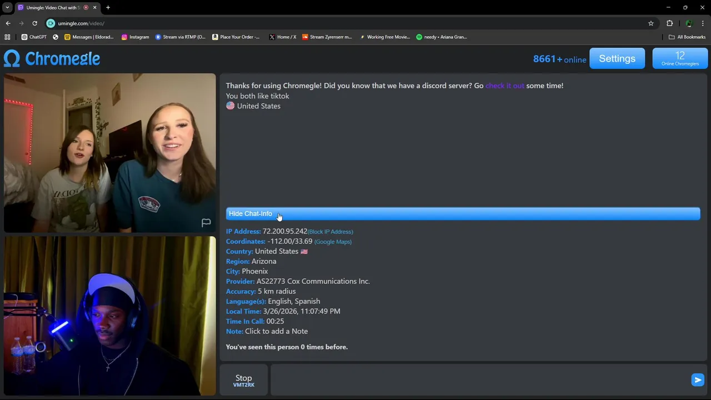This screenshot has width=711, height=400.
Task: Click the Chromegle title text
Action: [63, 58]
